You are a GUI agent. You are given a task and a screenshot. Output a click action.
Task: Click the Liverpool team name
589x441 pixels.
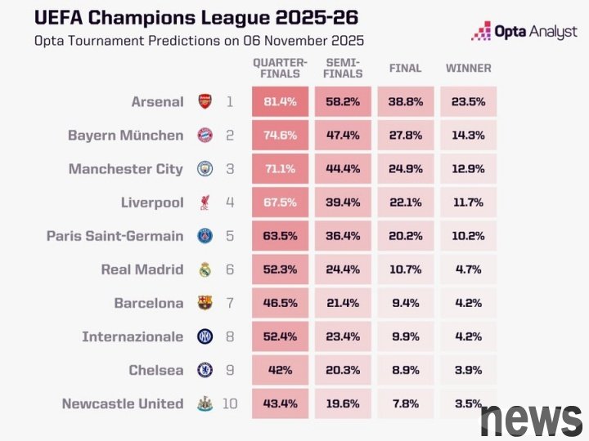[x=152, y=203]
